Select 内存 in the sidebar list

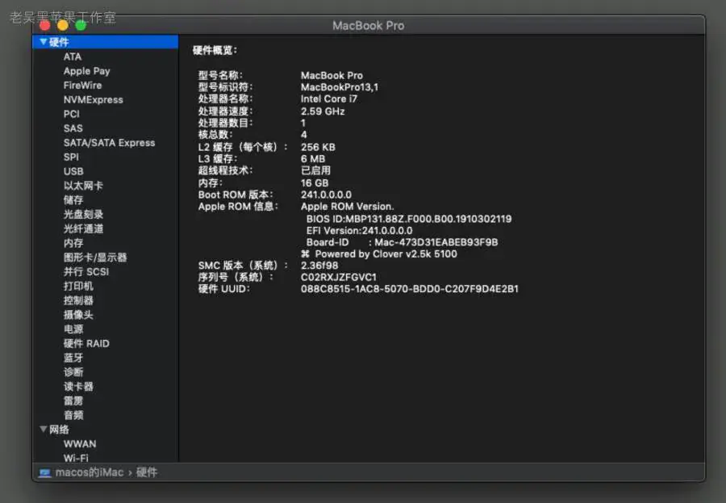[x=73, y=243]
